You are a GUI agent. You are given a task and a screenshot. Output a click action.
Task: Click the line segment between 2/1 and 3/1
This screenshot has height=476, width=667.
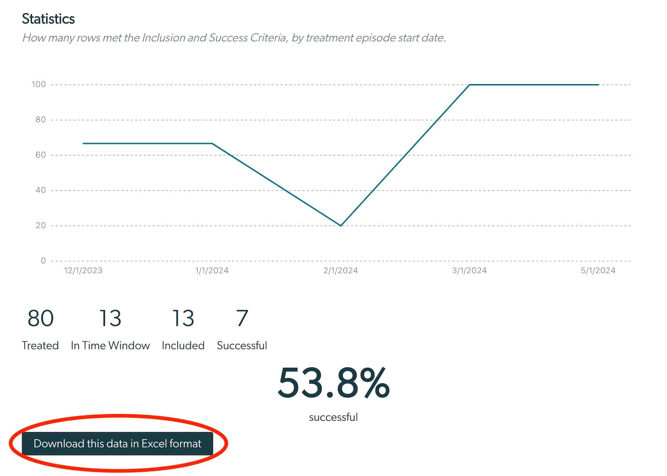pyautogui.click(x=405, y=155)
